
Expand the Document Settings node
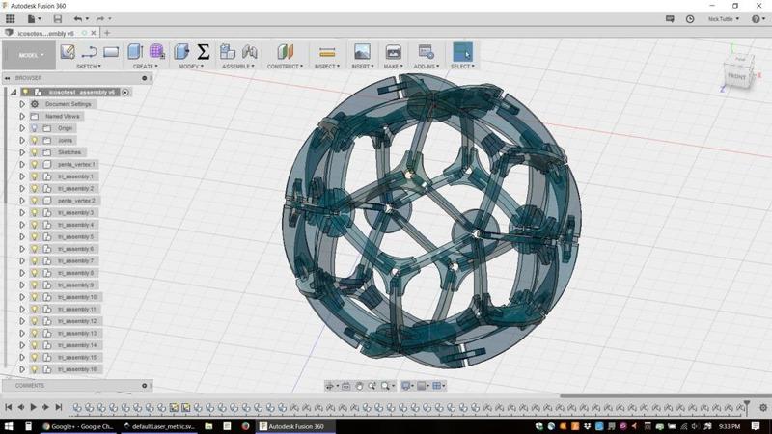click(x=22, y=104)
